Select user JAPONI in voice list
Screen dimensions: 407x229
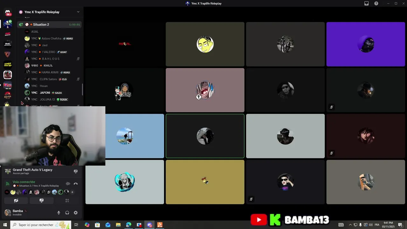[52, 93]
